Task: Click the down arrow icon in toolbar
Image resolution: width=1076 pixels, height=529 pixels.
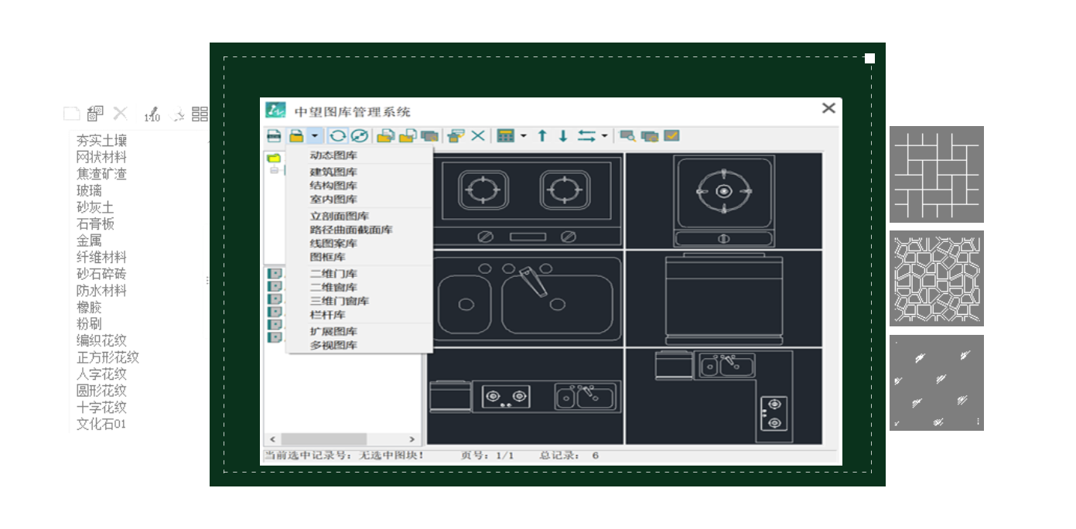Action: (563, 135)
